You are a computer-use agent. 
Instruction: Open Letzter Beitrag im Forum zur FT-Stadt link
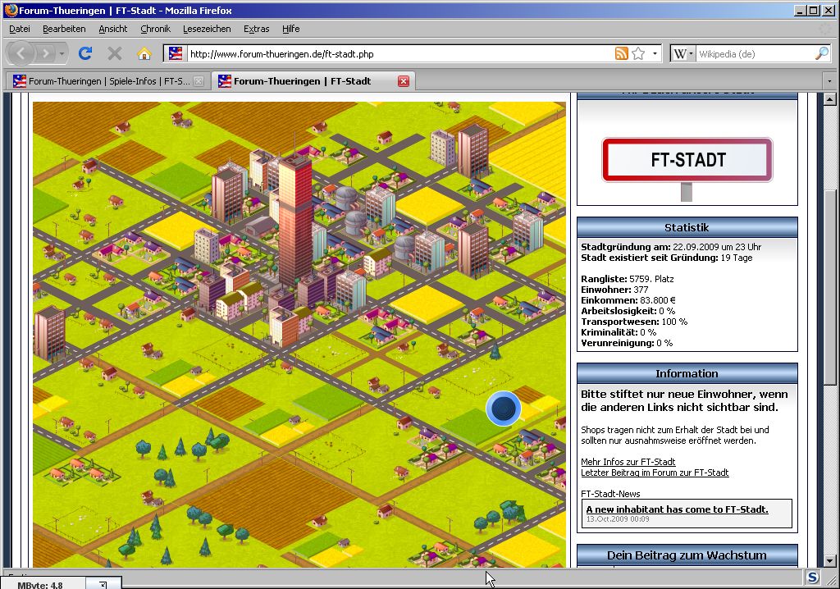click(x=655, y=473)
